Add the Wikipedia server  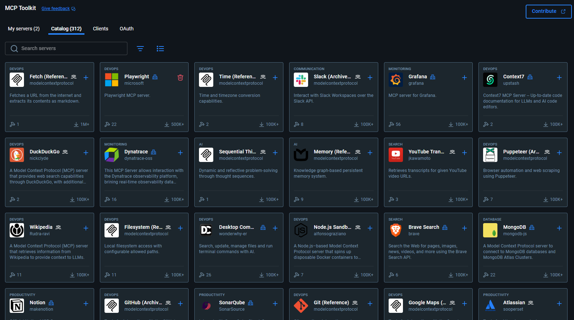(x=86, y=228)
